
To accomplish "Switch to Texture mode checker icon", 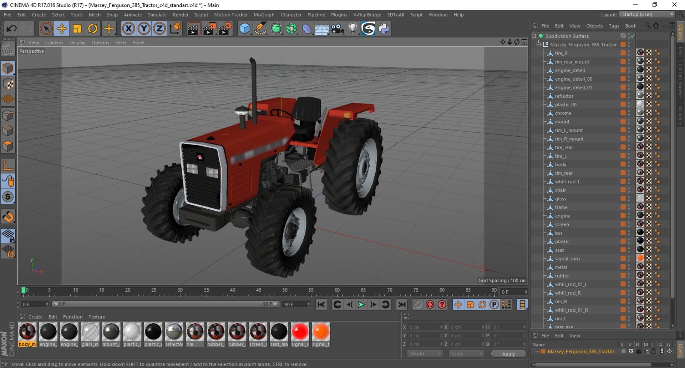I will point(8,84).
